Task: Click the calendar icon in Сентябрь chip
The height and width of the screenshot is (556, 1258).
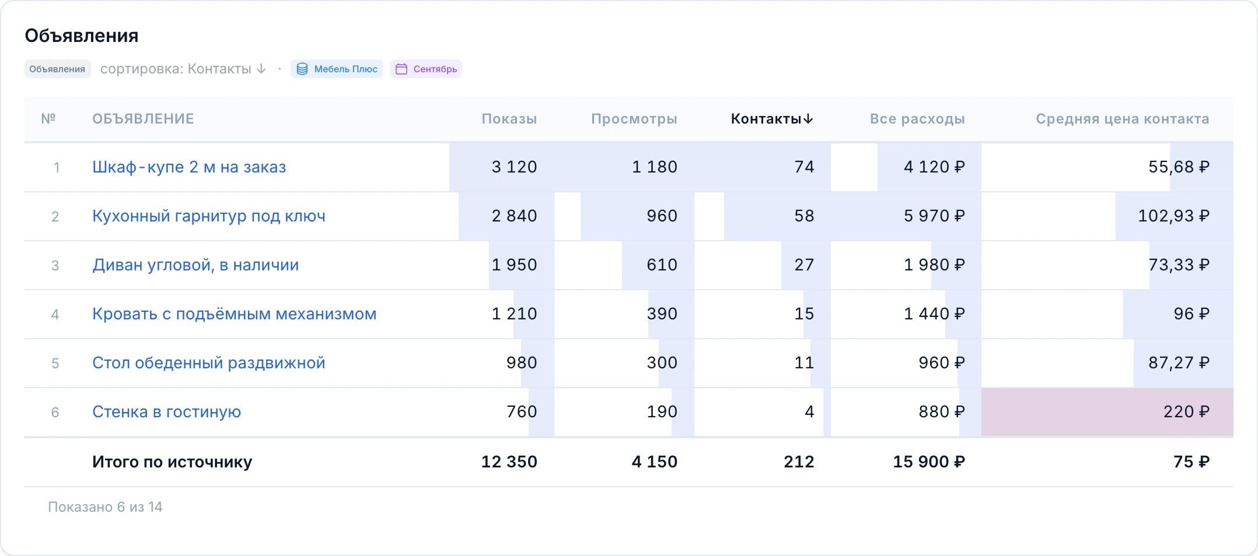Action: [401, 69]
